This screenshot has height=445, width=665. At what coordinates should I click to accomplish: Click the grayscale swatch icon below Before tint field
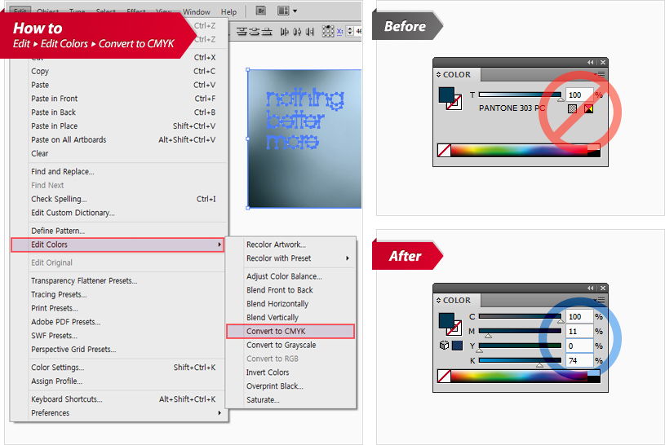tap(572, 108)
